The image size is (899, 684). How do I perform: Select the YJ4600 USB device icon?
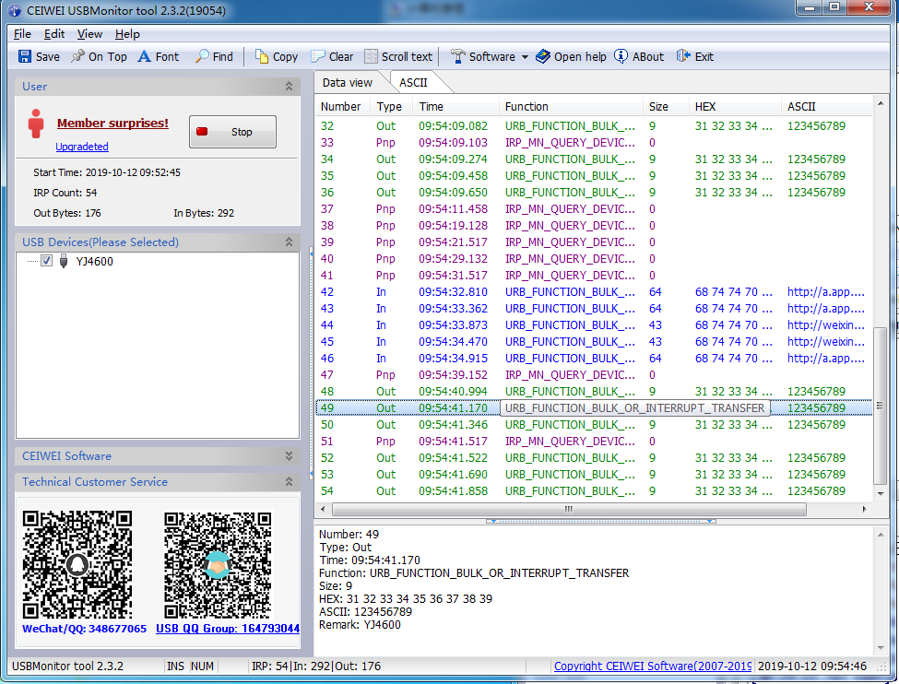tap(64, 261)
